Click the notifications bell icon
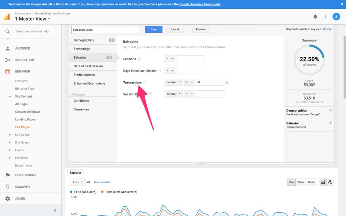Viewport: 346px width, 216px height. pos(315,17)
